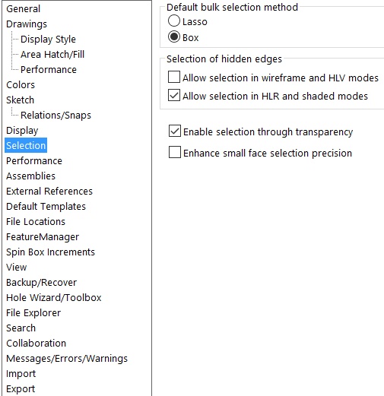Click the highlighted Selection category
The height and width of the screenshot is (396, 384).
point(26,145)
